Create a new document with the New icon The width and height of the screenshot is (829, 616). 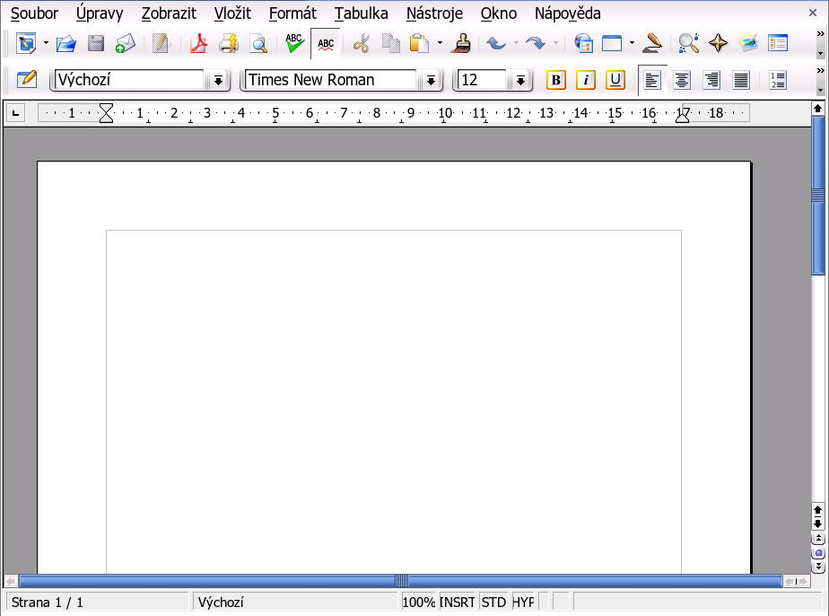coord(25,43)
